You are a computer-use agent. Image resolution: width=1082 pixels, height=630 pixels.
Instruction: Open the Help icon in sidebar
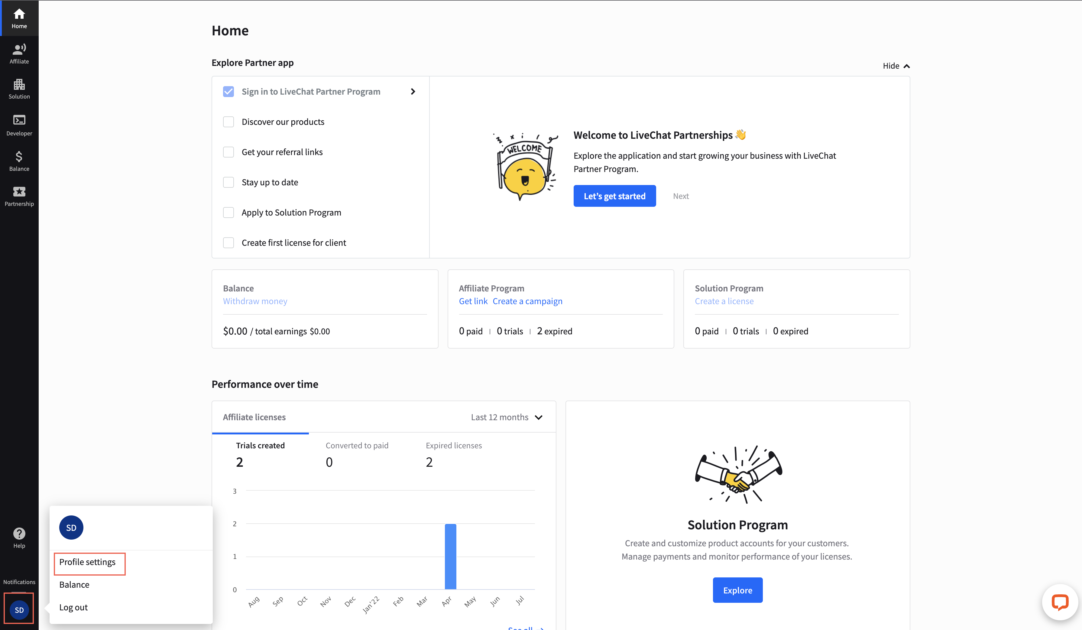click(19, 538)
